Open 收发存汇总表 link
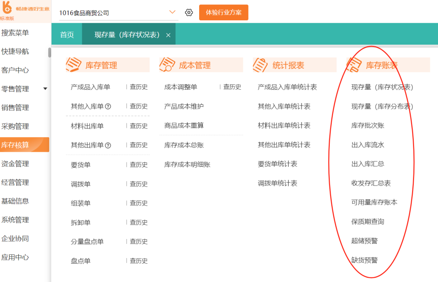The width and height of the screenshot is (438, 282). pyautogui.click(x=371, y=183)
